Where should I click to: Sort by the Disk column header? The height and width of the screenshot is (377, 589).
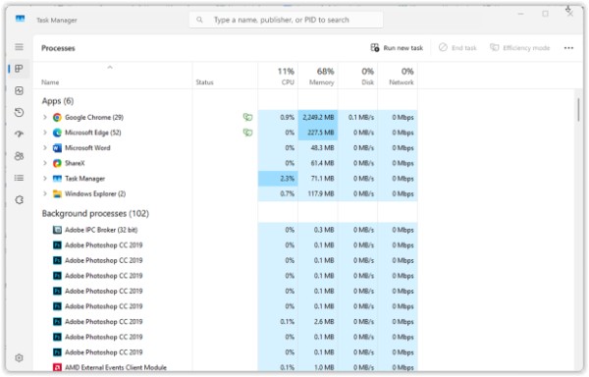pos(358,77)
